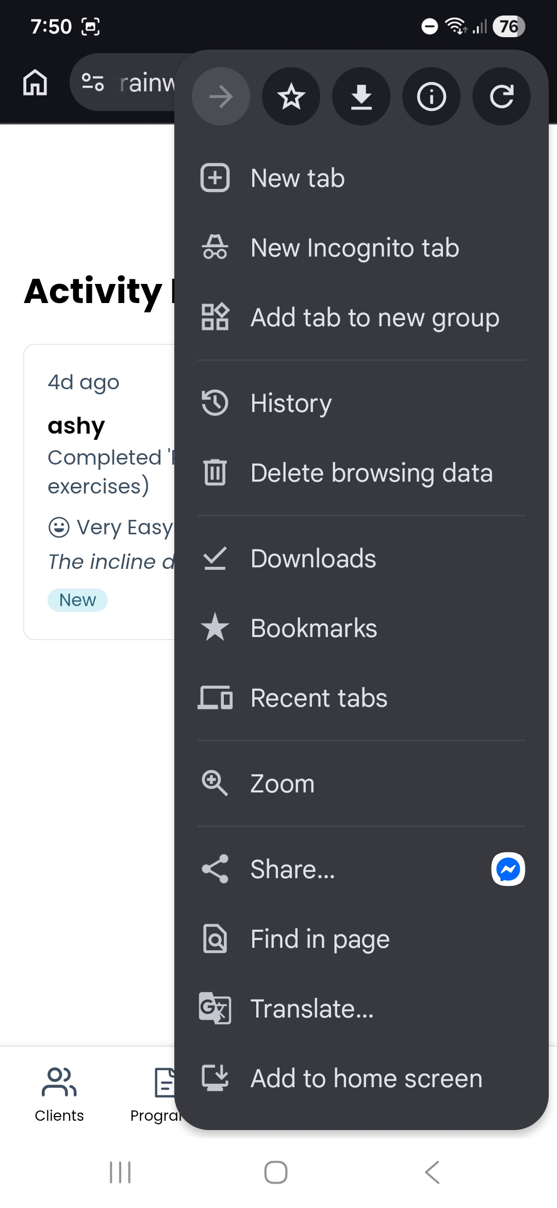557x1208 pixels.
Task: Open the Zoom controls
Action: click(282, 783)
